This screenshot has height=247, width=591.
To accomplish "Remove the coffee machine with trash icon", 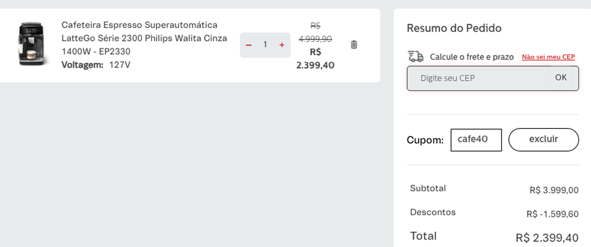I will point(354,44).
